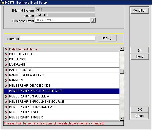The image size is (152, 130).
Task: Uncheck the X for MAILING LIST YN
Action: (6, 70)
